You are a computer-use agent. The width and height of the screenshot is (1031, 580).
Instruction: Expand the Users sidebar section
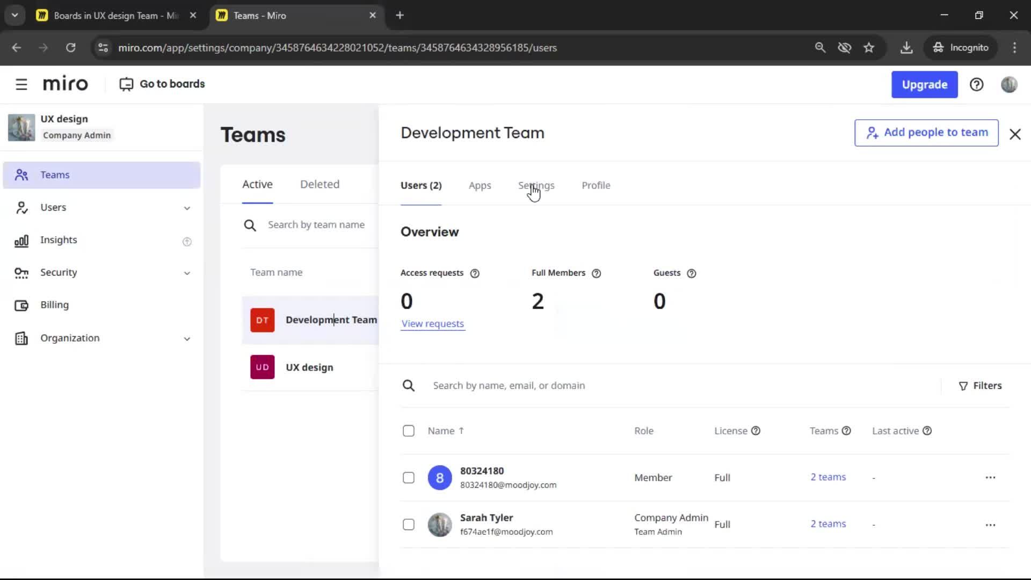[x=187, y=208]
